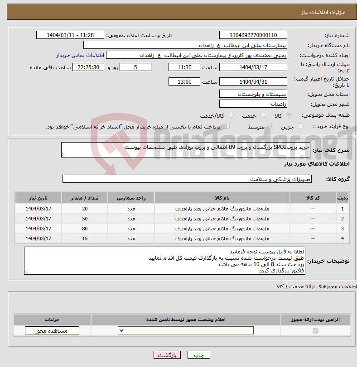
Task: Click the الزامی بودن ارائه مجوز header
Action: [x=315, y=319]
